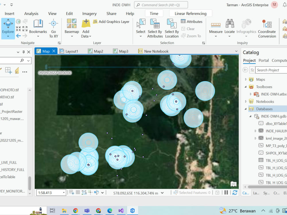Toggle the map grid in status bar
This screenshot has height=215, width=287.
click(78, 192)
